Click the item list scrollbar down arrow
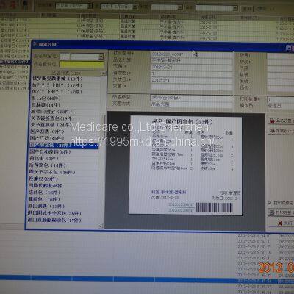Image resolution: width=294 pixels, height=294 pixels. [x=100, y=226]
